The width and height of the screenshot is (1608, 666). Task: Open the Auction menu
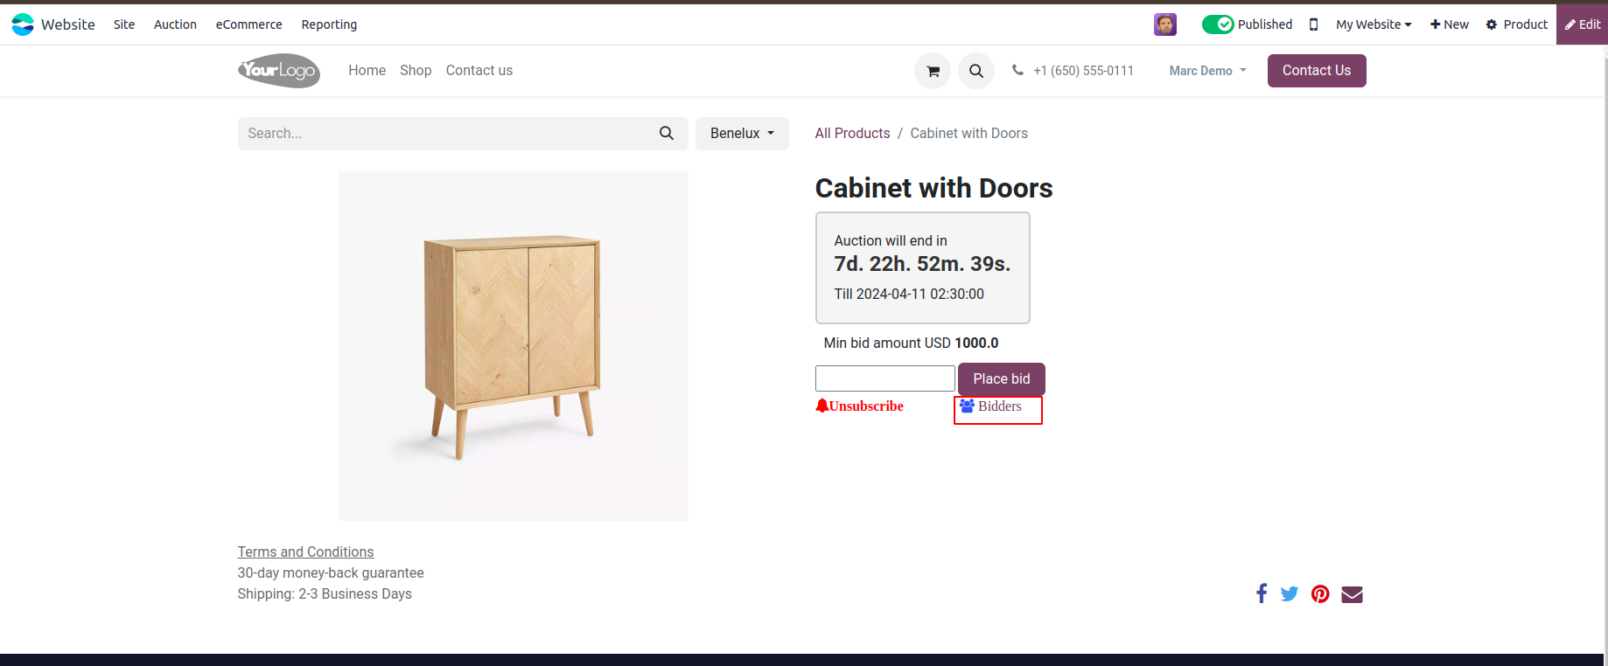[x=175, y=24]
